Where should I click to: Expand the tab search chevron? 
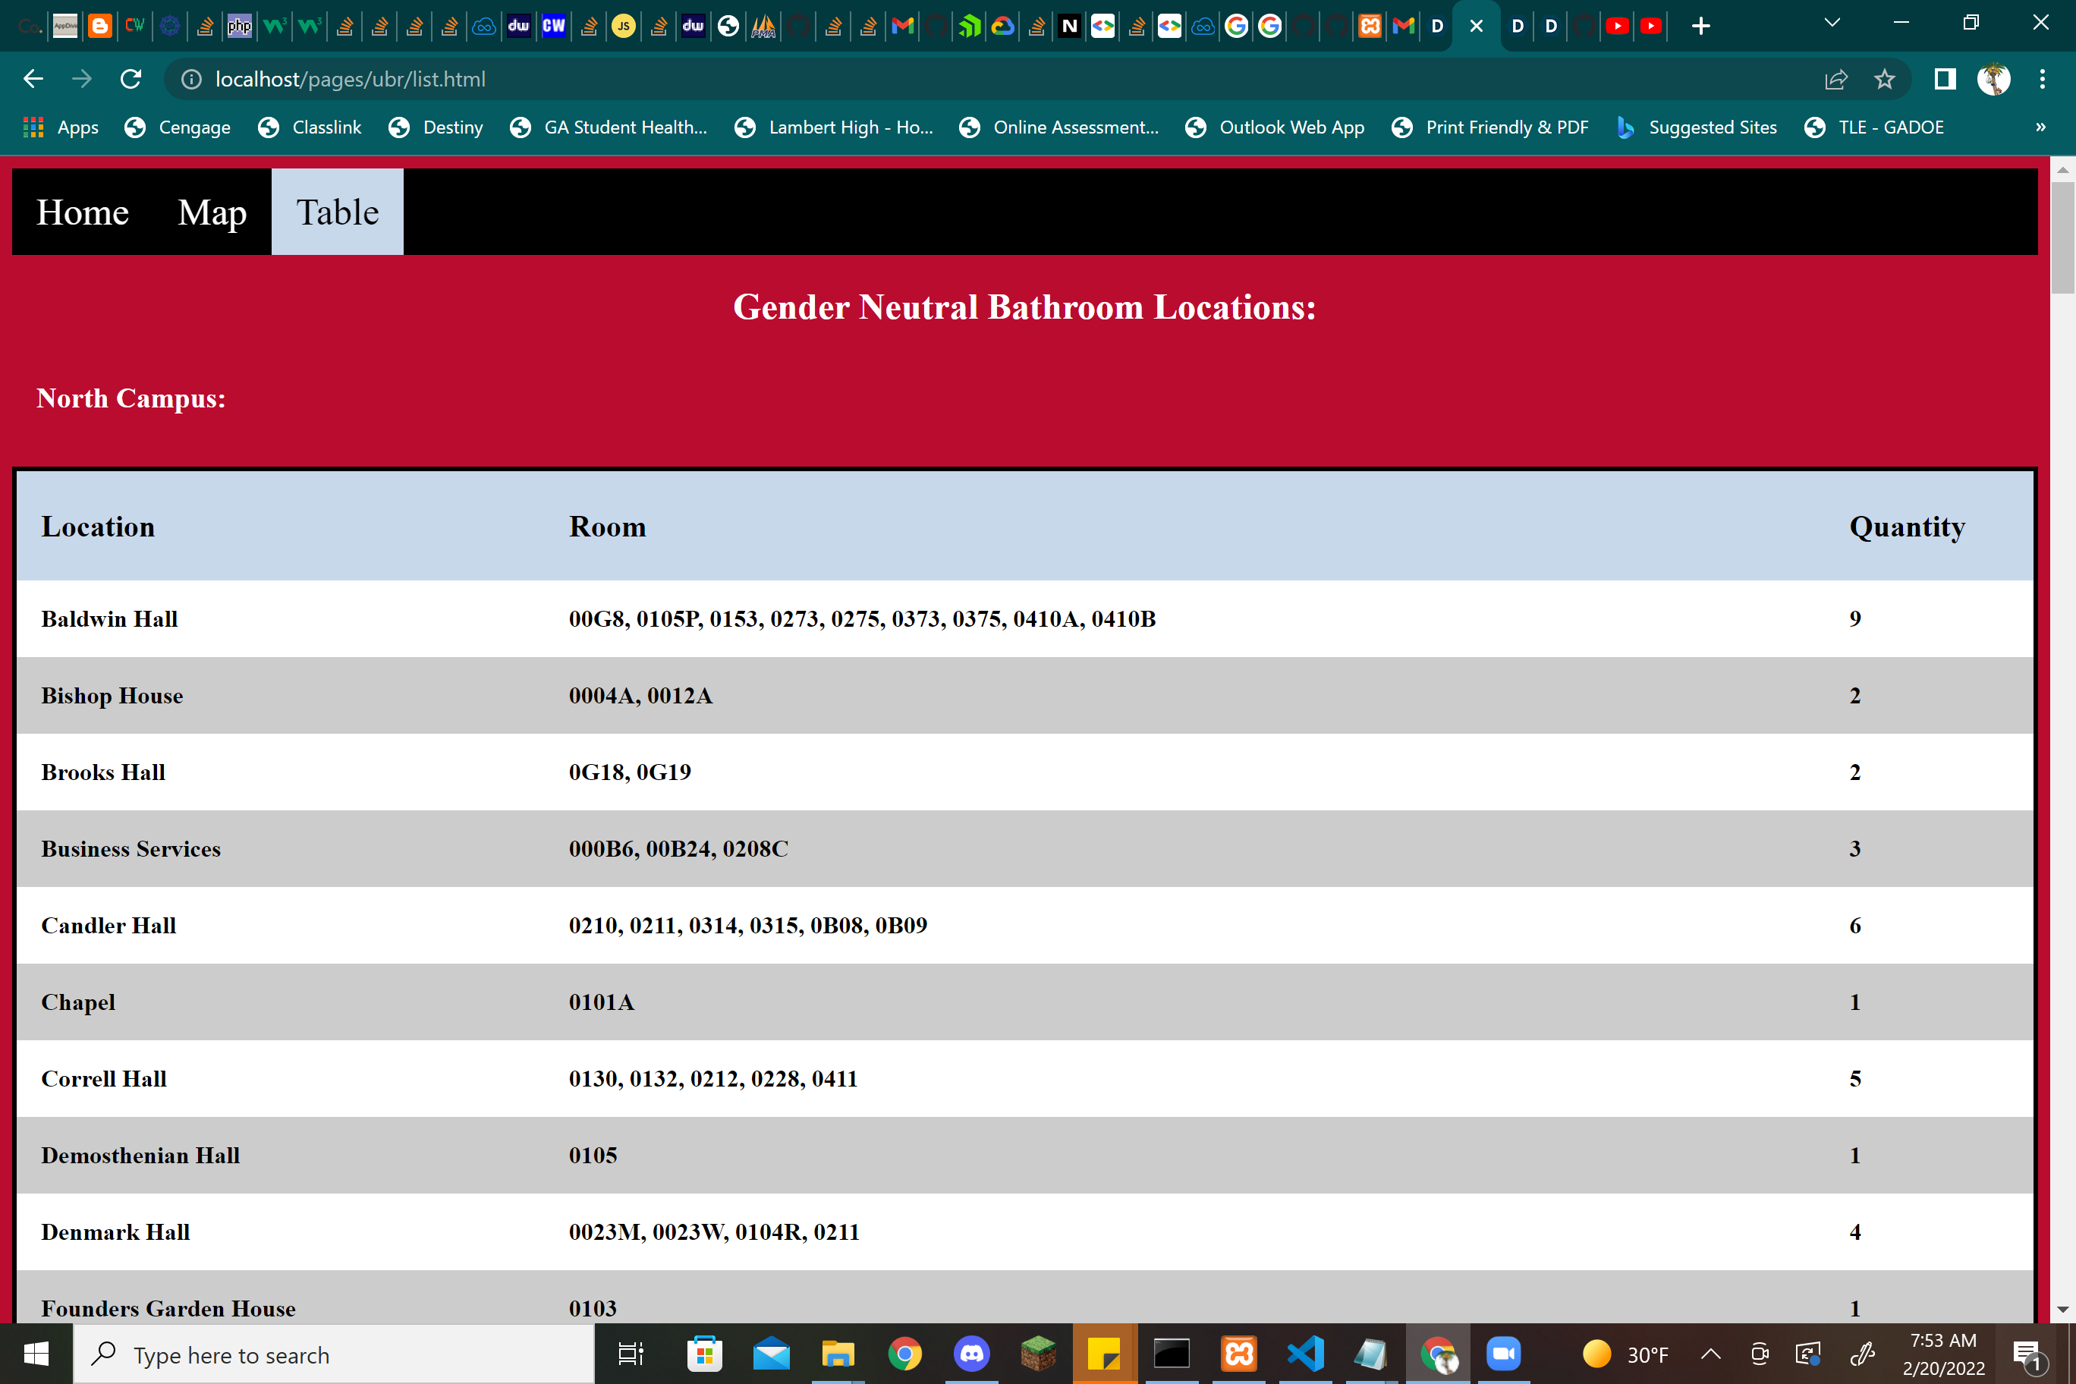(x=1832, y=24)
